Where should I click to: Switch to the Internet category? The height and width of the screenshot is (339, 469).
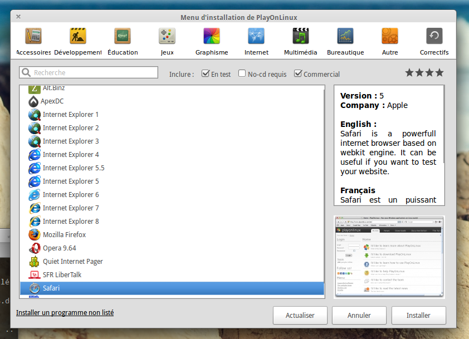256,42
